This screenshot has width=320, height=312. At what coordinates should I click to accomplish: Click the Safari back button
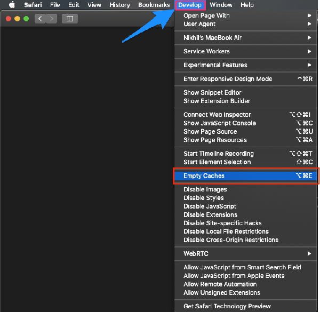pos(40,19)
